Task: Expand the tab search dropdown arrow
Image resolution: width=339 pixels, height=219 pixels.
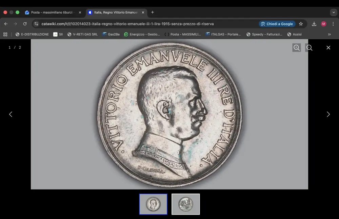Action: coord(333,13)
